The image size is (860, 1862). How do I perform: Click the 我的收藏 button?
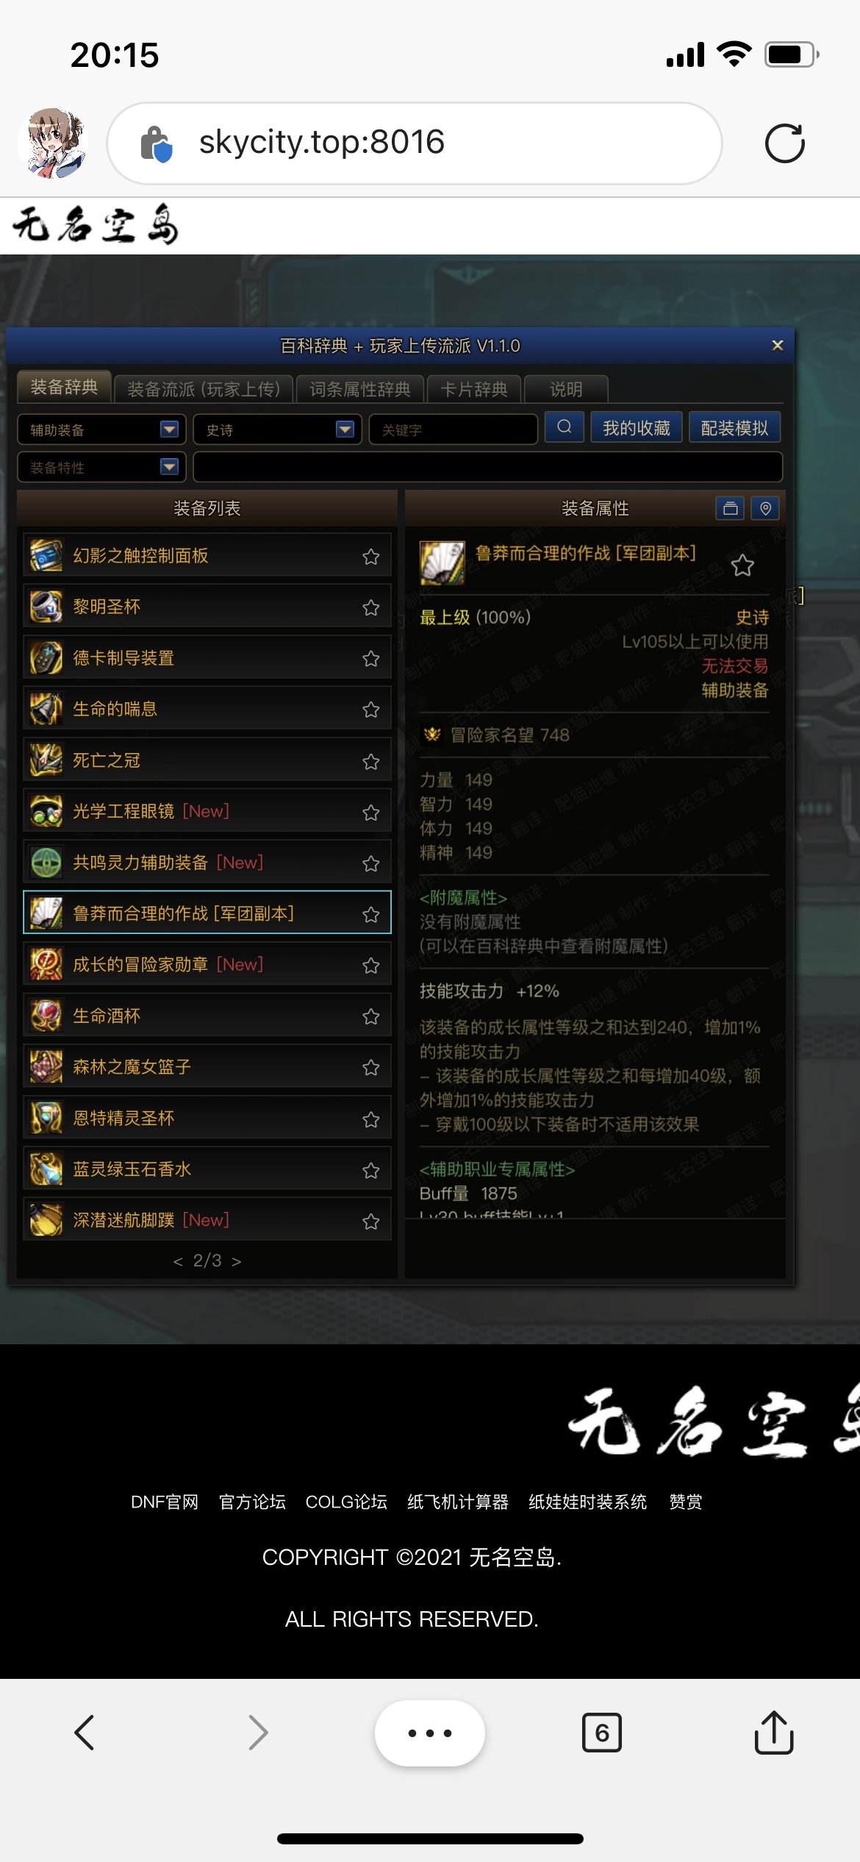click(x=637, y=428)
